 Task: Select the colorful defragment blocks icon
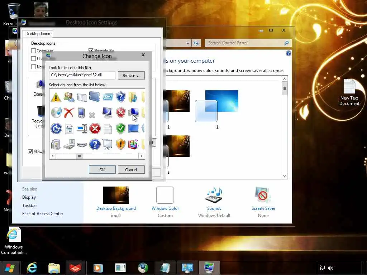pyautogui.click(x=133, y=144)
